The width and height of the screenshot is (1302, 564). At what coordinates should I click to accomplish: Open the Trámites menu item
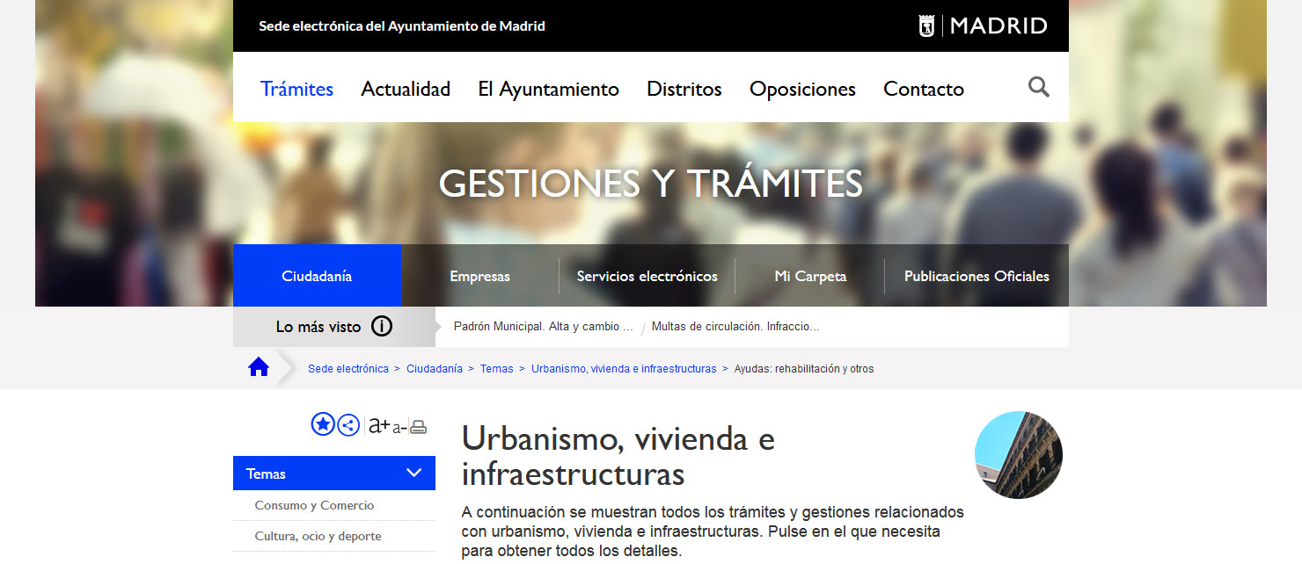coord(296,89)
